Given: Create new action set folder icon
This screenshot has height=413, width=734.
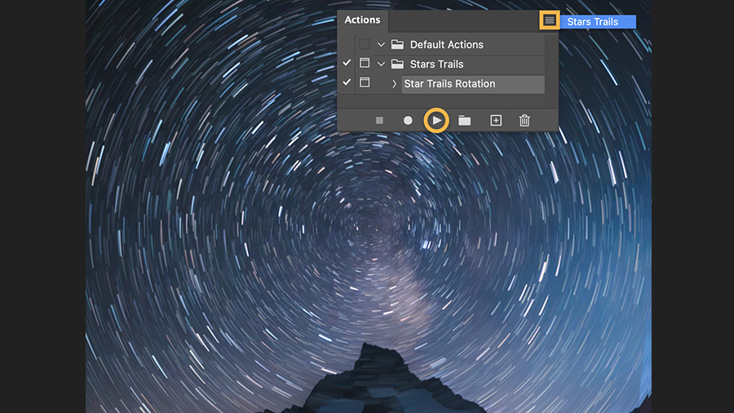Looking at the screenshot, I should pos(464,121).
